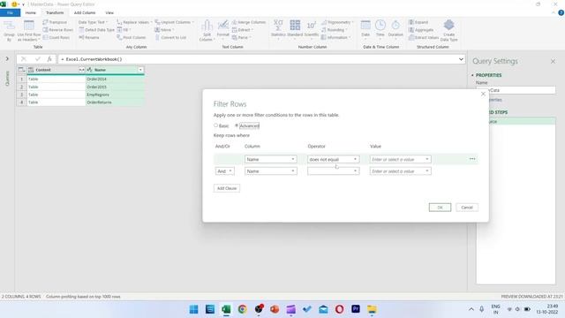This screenshot has height=318, width=565.
Task: Click the Pivot Column button
Action: tap(132, 37)
